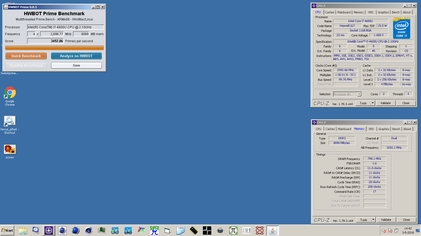
Task: Click the frequency field showing 2,696.77
Action: [52, 34]
